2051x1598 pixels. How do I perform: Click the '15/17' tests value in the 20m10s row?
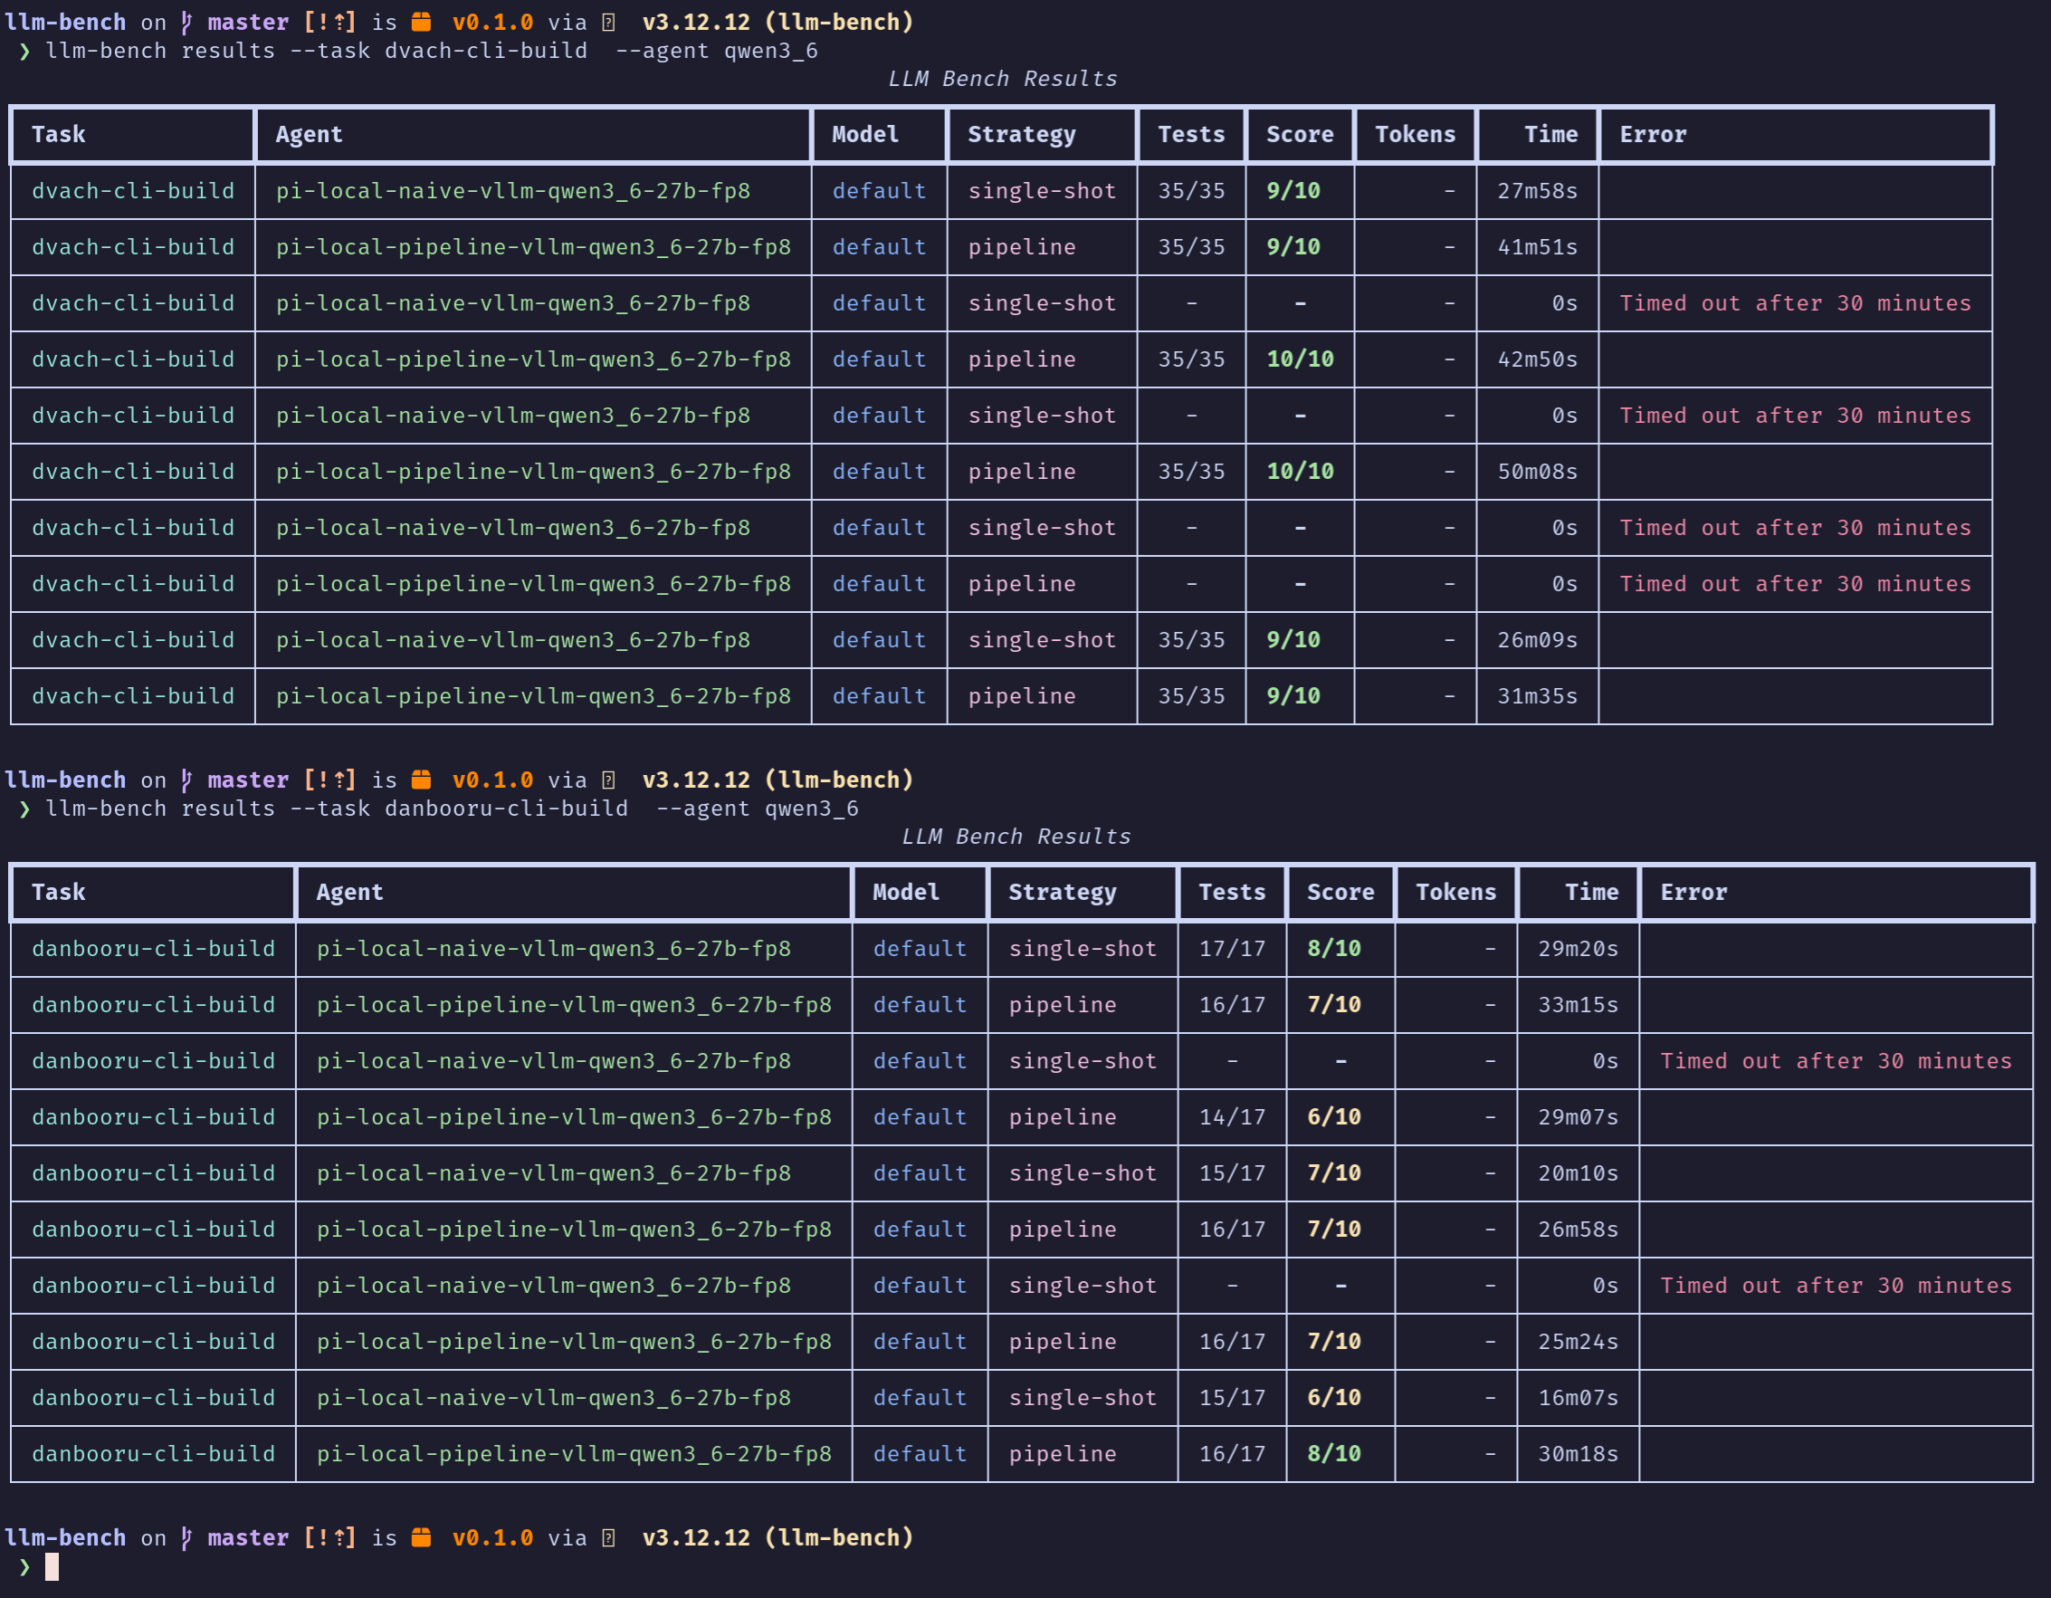coord(1232,1173)
